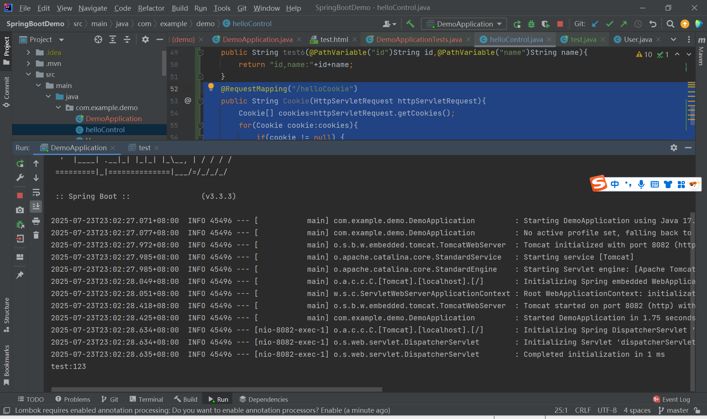Screen dimensions: 707x419
Task: Select opened file target icon in Project
Action: click(x=98, y=39)
